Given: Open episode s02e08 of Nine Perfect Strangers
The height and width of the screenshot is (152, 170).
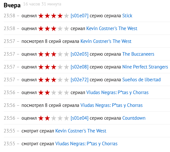Looking at the screenshot, I should (x=80, y=67).
